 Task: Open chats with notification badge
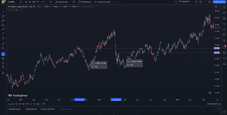click(x=224, y=47)
